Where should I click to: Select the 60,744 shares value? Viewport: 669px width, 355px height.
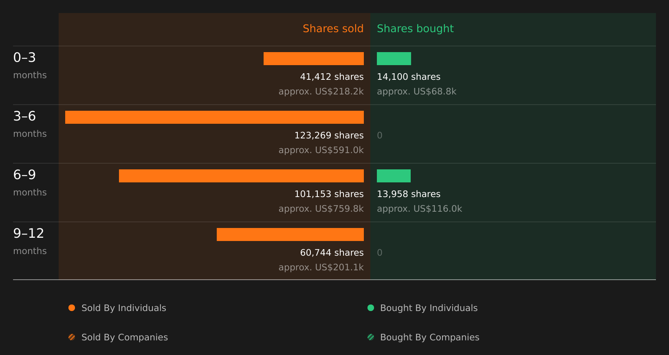[x=332, y=253]
